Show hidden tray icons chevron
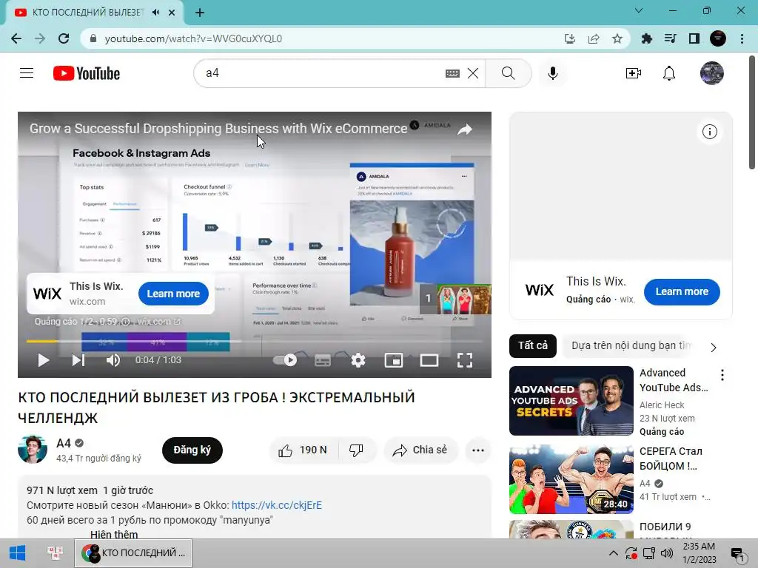The width and height of the screenshot is (758, 568). click(613, 553)
